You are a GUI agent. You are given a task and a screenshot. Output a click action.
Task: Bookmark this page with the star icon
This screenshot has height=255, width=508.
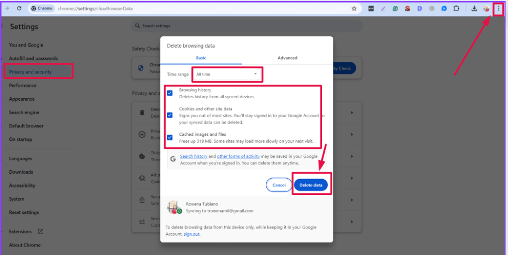click(x=354, y=9)
